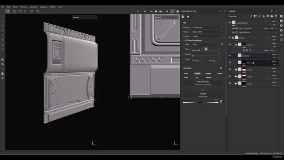Adjust the height grayscale value slider
Screen dimensions: 284x160
[x=201, y=103]
